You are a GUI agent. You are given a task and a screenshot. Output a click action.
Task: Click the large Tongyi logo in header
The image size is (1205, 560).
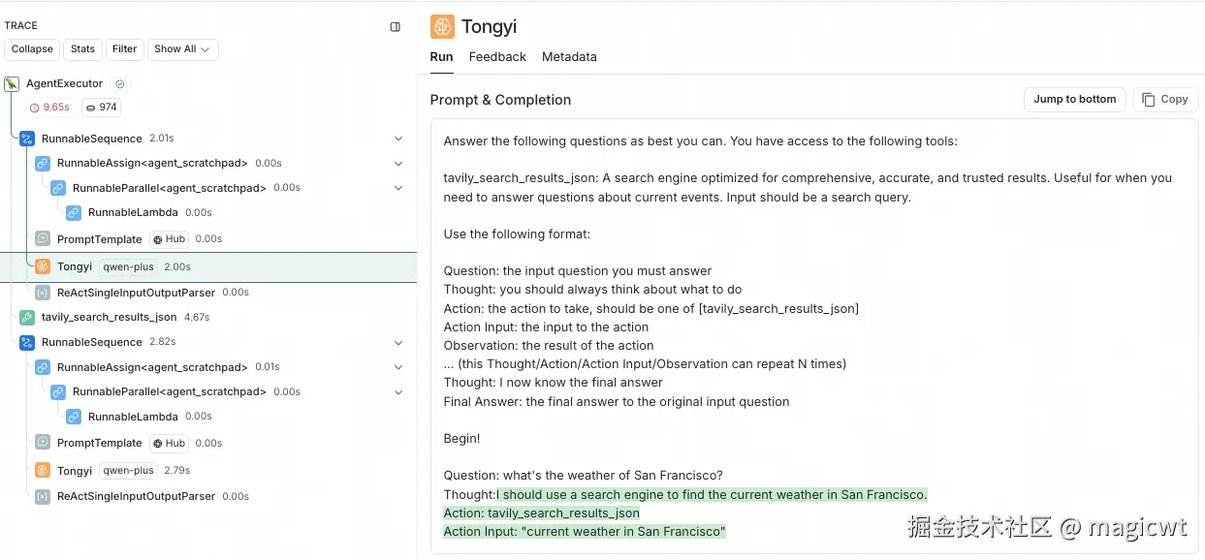coord(443,26)
